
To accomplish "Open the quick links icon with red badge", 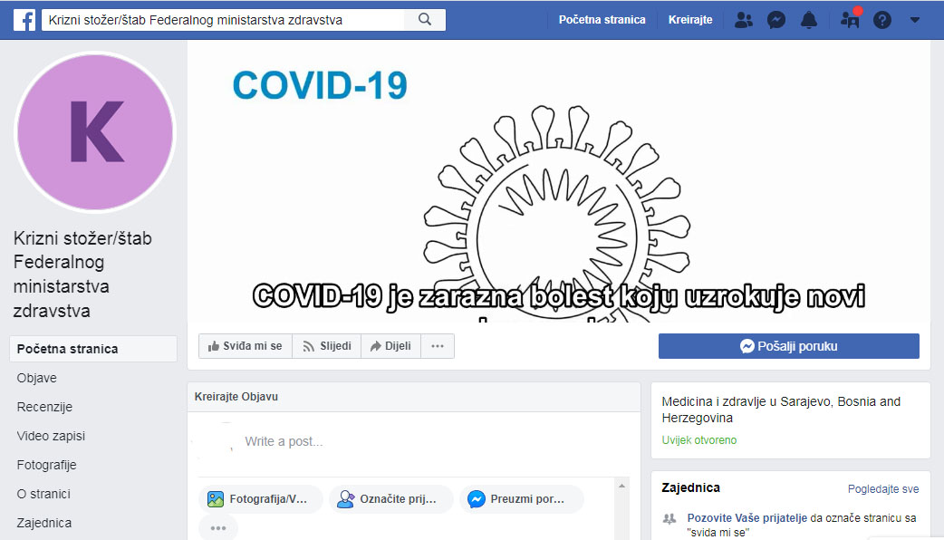I will point(850,19).
